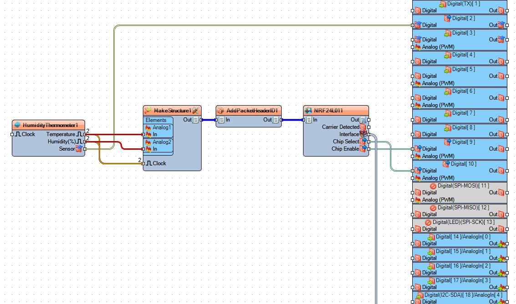Click the SPI Interface pin icon on NRF24L011

(363, 134)
